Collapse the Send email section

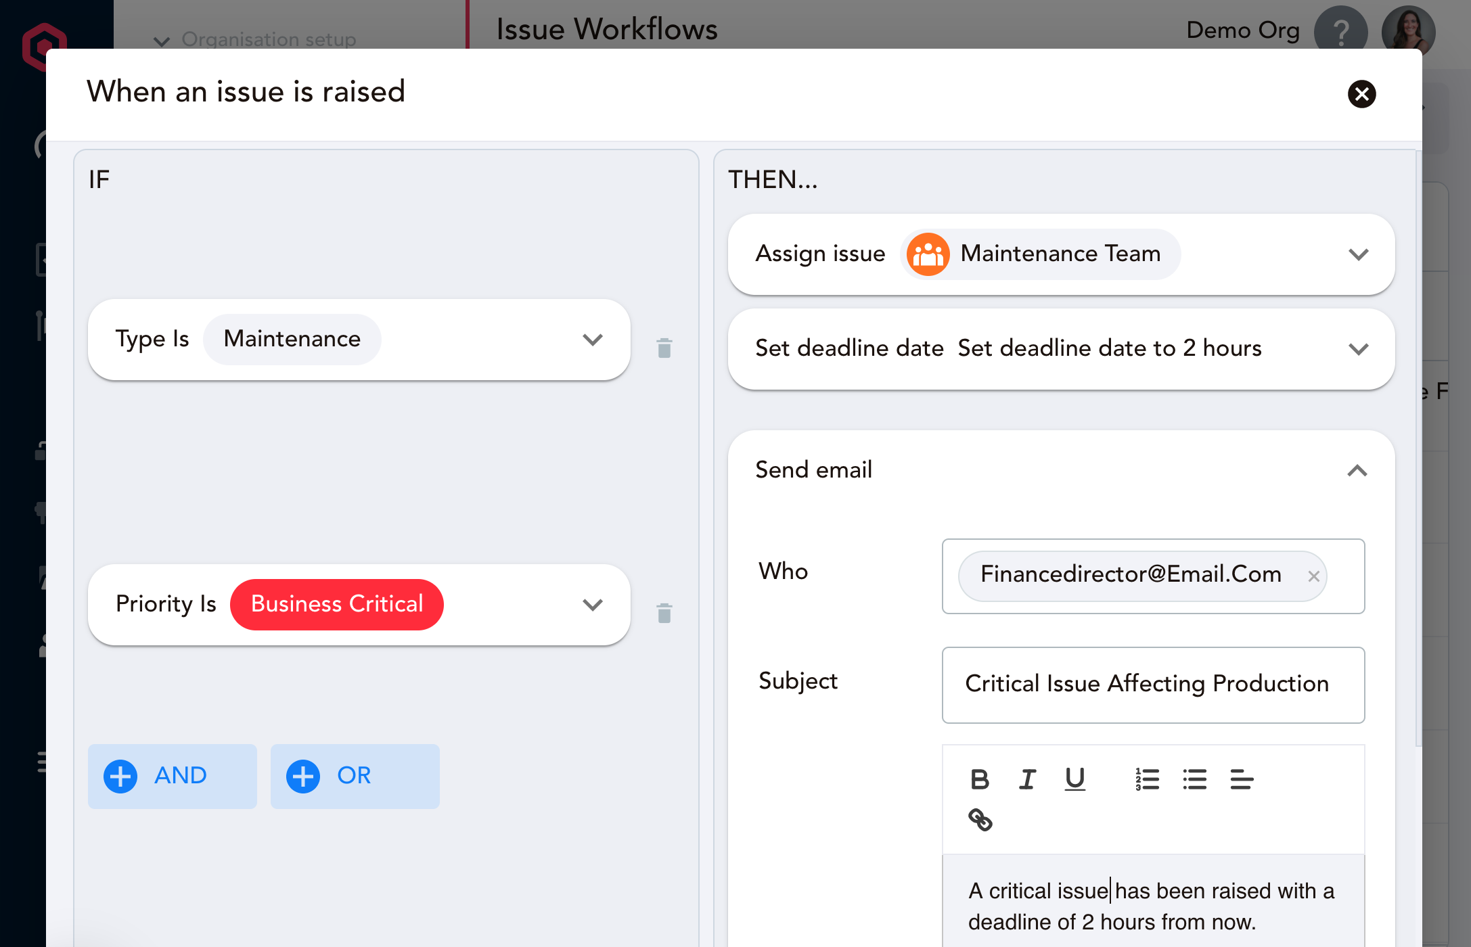1357,470
